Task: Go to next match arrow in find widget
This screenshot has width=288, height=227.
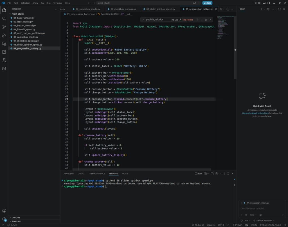Action: click(202, 20)
